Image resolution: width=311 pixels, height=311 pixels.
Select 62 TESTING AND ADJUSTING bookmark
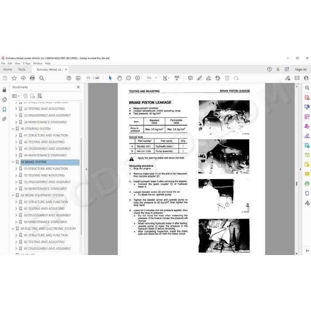[x=44, y=209]
